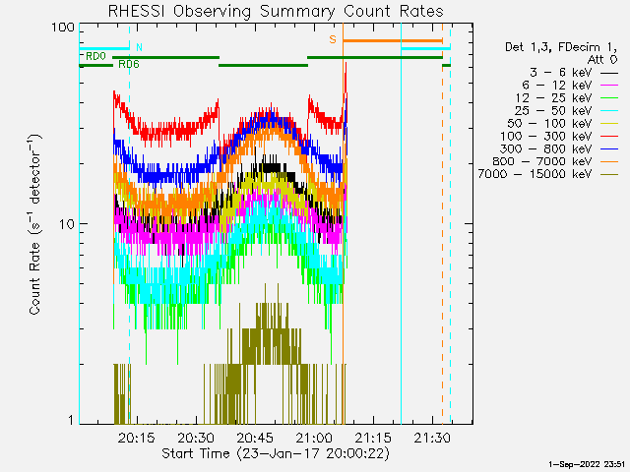Click the green 'RD6' label
The image size is (630, 472).
[x=129, y=64]
